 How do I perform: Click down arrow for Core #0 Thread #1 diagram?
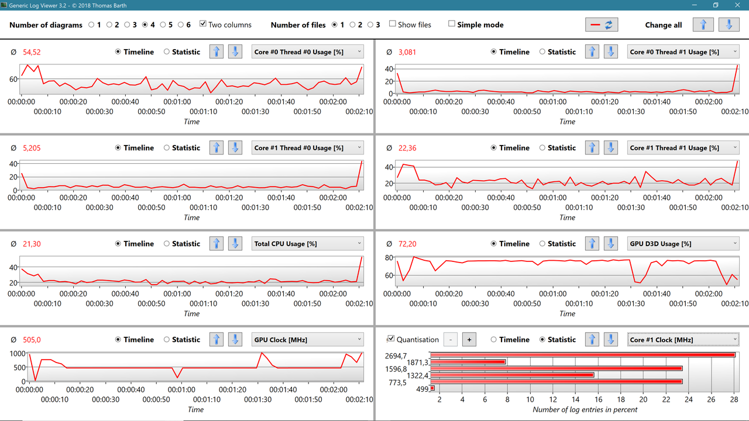click(x=611, y=51)
